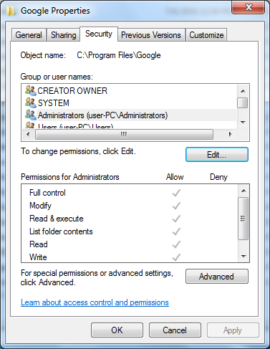Click the Deny column header
The image size is (270, 349).
tap(218, 177)
